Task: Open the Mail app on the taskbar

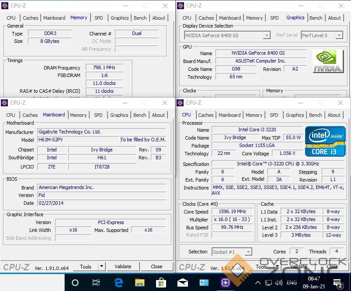Action: point(182,283)
